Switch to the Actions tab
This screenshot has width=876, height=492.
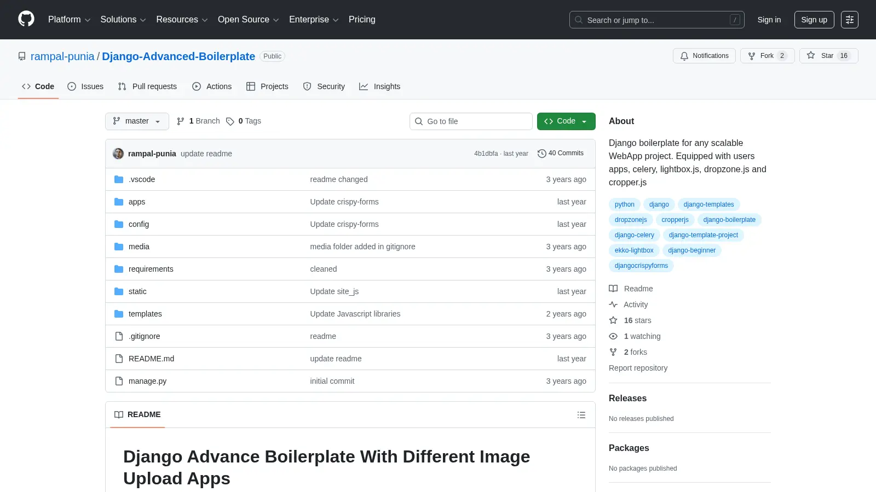(x=212, y=86)
